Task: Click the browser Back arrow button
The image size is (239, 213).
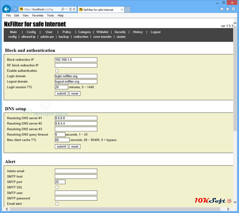Action: 7,9
